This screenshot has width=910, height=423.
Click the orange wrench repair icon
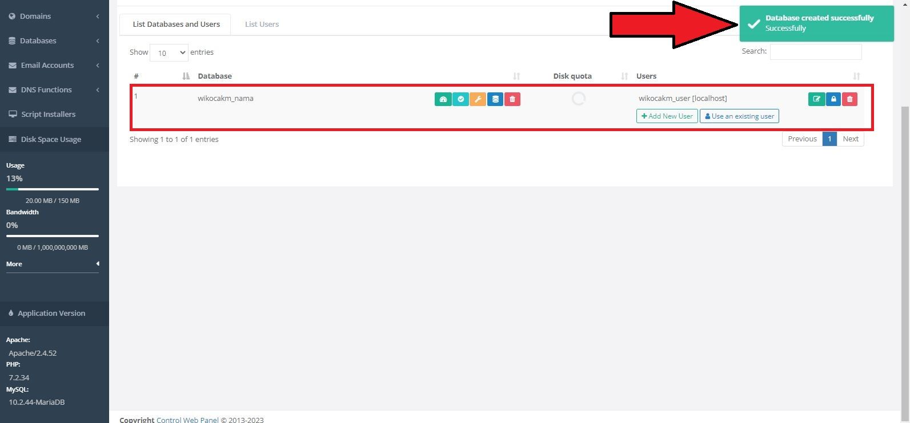[478, 99]
